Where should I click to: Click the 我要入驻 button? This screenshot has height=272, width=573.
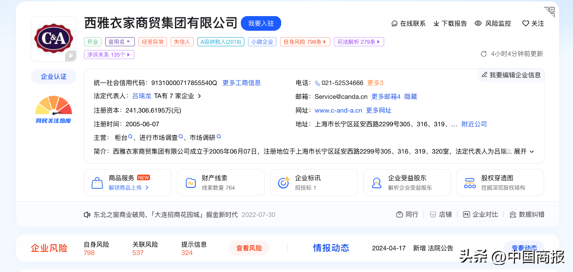click(x=261, y=23)
